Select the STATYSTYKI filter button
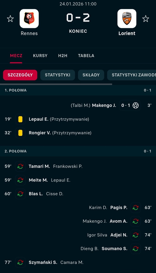The image size is (156, 273). [x=57, y=75]
